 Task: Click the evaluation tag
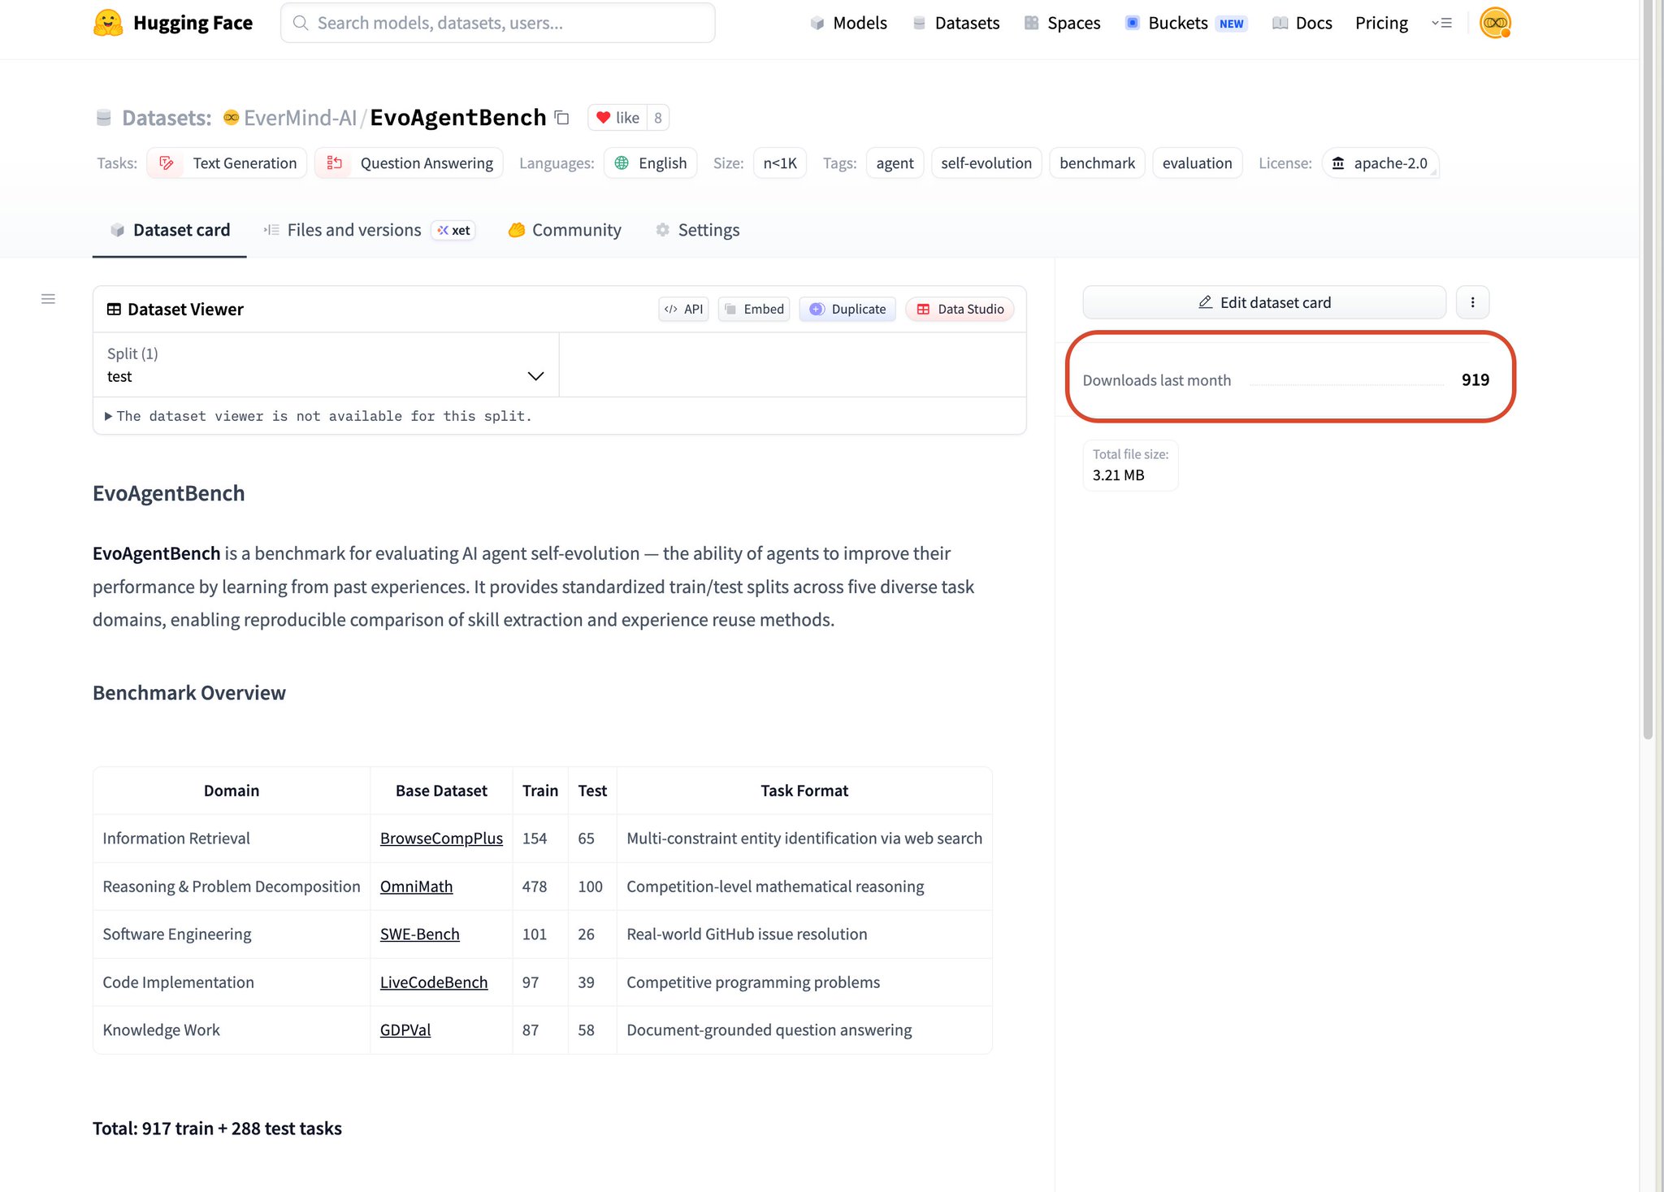click(1197, 163)
